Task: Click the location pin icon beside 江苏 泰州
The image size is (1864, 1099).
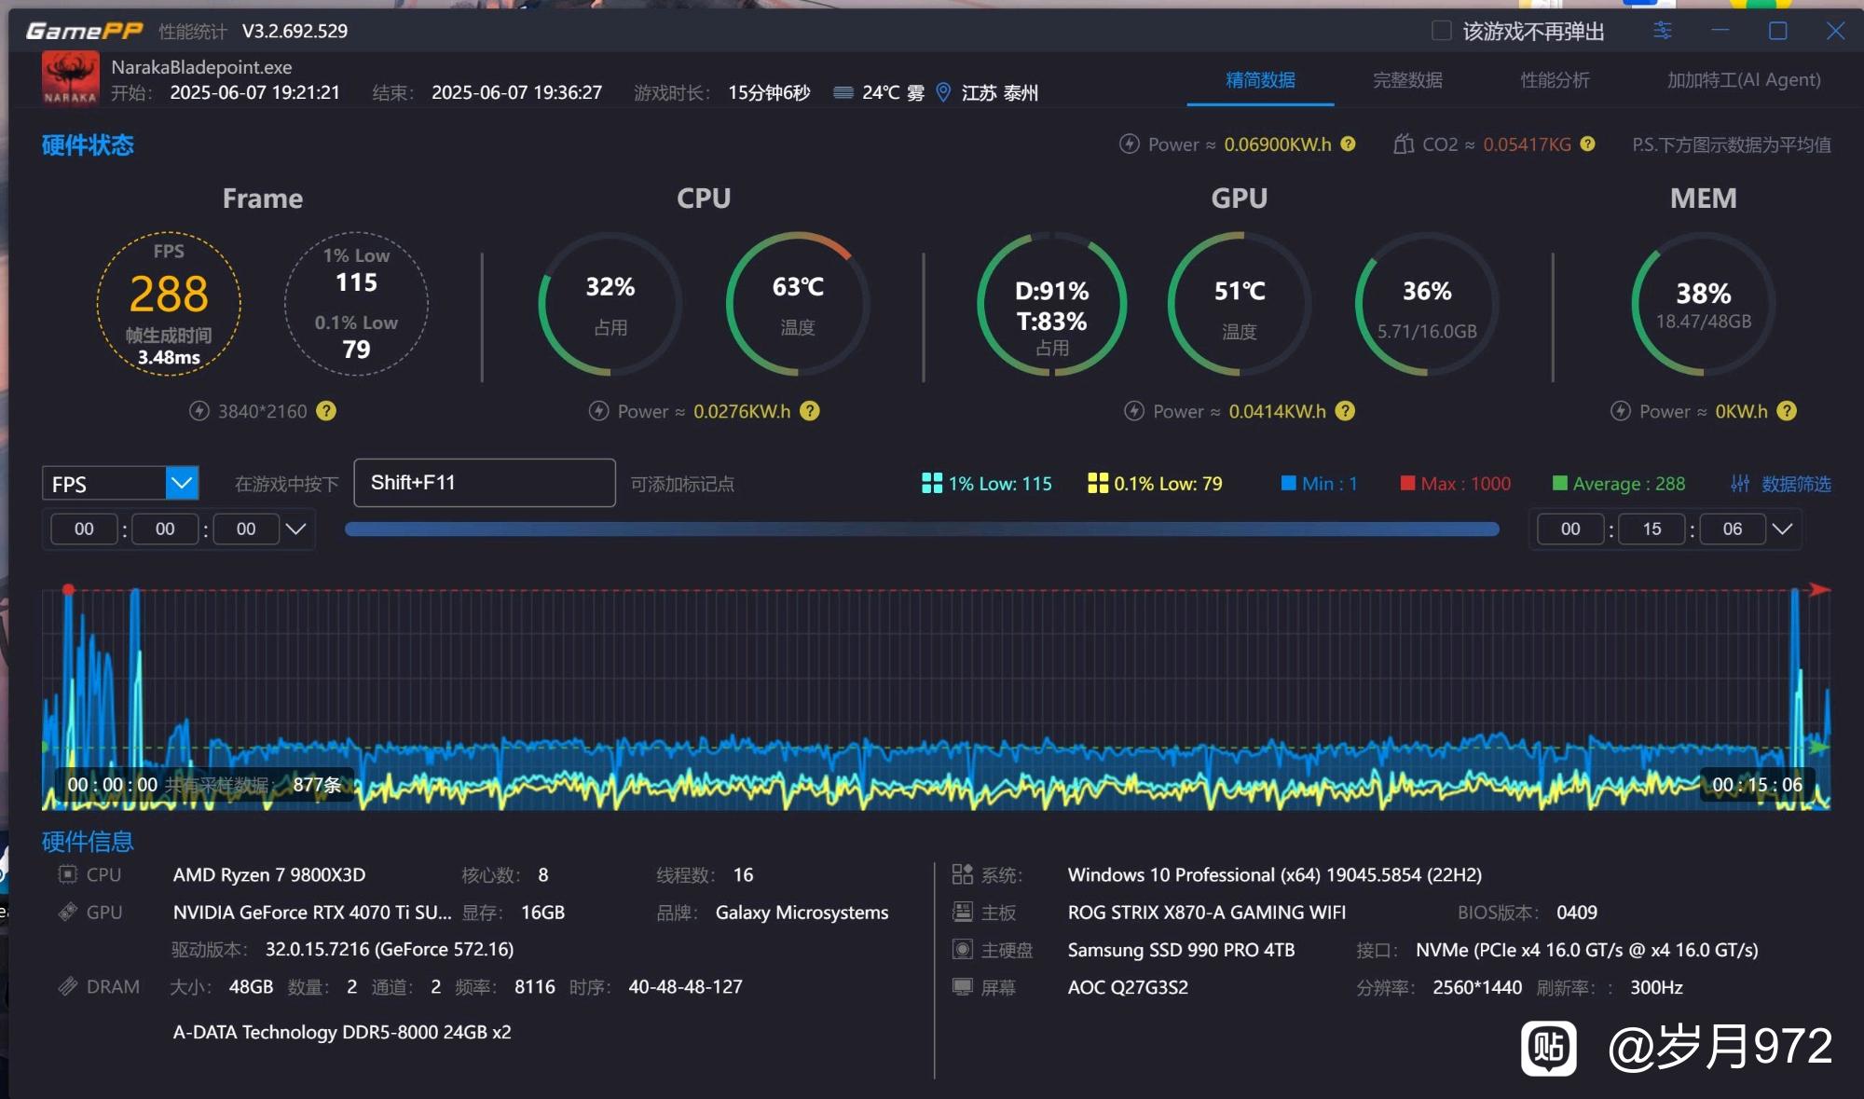Action: 943,92
